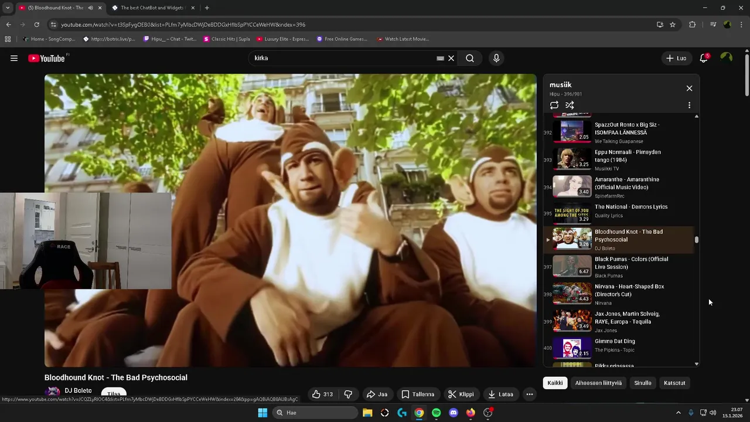Open the Windows Start menu
Viewport: 750px width, 422px height.
pyautogui.click(x=262, y=413)
